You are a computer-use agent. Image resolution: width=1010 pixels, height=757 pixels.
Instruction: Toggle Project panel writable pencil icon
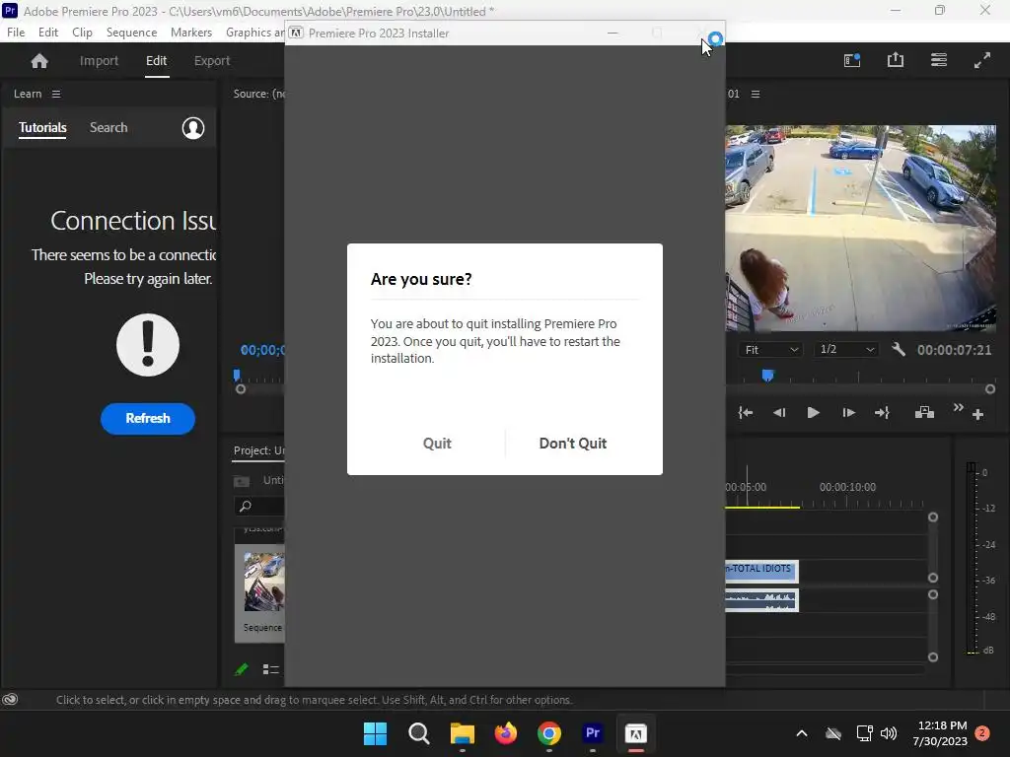(x=242, y=669)
